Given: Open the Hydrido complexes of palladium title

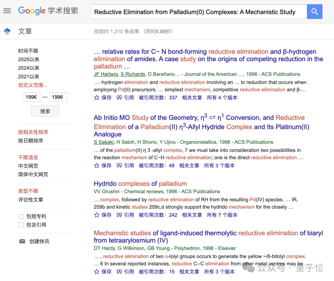Looking at the screenshot, I should (x=140, y=184).
